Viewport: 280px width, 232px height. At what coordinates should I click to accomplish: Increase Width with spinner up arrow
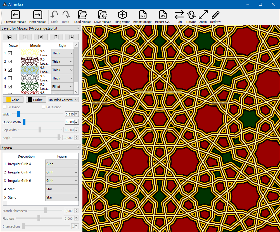point(76,113)
